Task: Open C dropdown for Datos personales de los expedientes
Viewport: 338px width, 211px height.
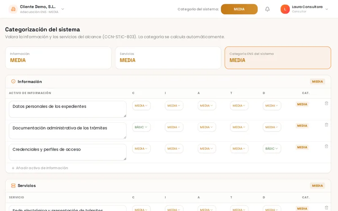Action: 141,106
